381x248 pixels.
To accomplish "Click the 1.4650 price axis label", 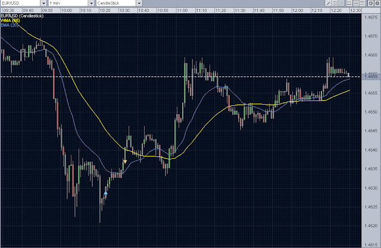I will [x=371, y=112].
